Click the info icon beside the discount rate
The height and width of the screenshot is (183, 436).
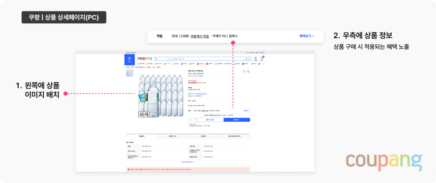(197, 81)
